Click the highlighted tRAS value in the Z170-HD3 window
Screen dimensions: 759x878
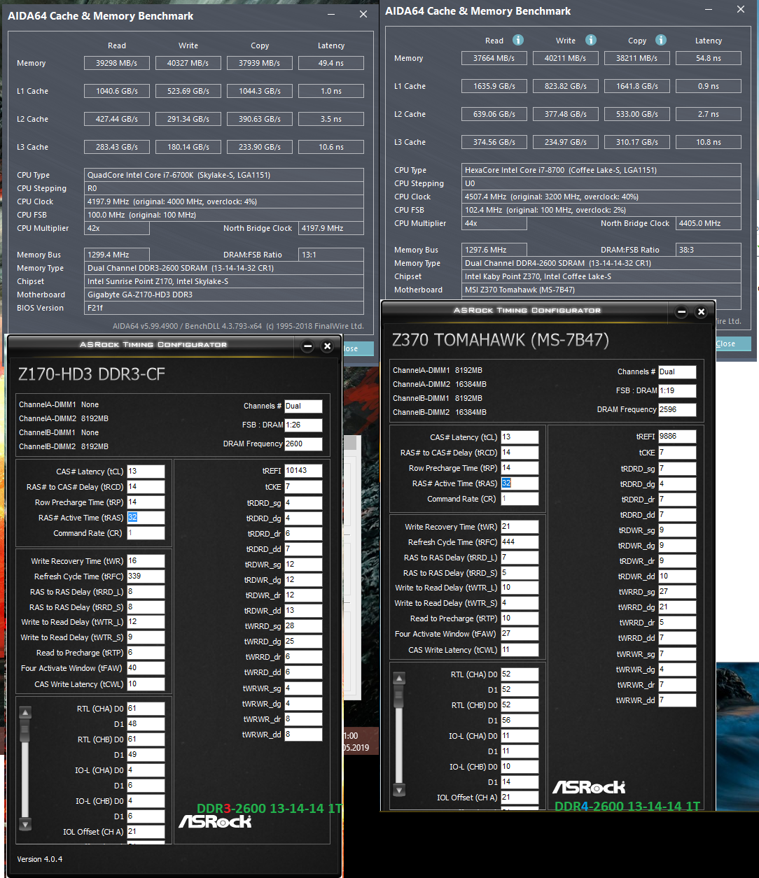pyautogui.click(x=132, y=518)
